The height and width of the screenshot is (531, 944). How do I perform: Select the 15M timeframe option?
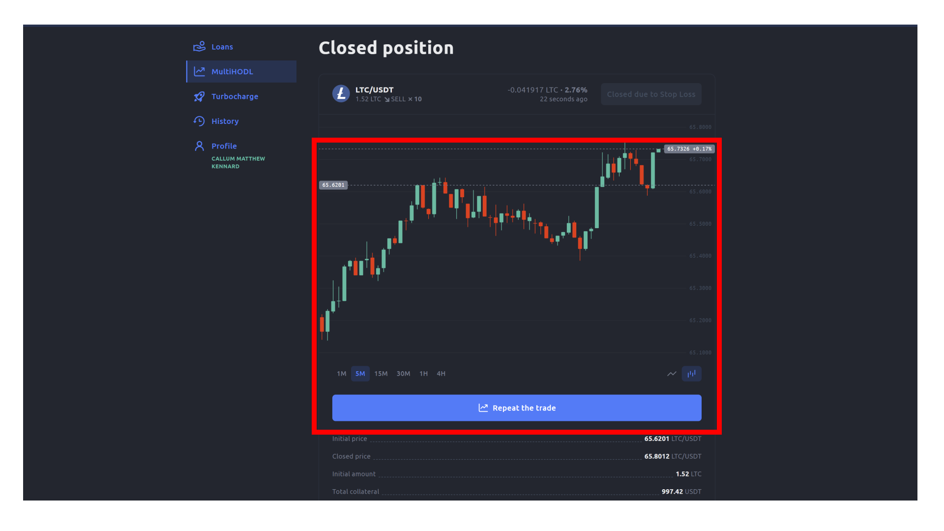[x=381, y=374]
